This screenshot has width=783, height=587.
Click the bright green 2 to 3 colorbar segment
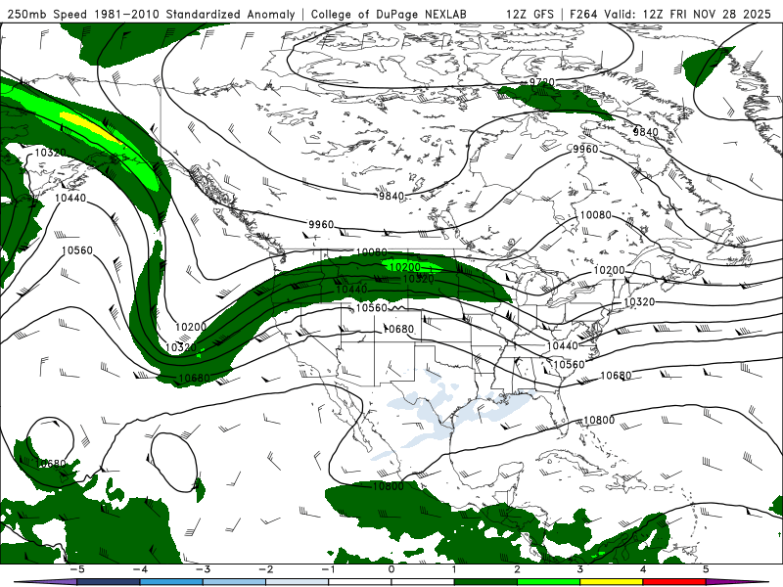(548, 582)
